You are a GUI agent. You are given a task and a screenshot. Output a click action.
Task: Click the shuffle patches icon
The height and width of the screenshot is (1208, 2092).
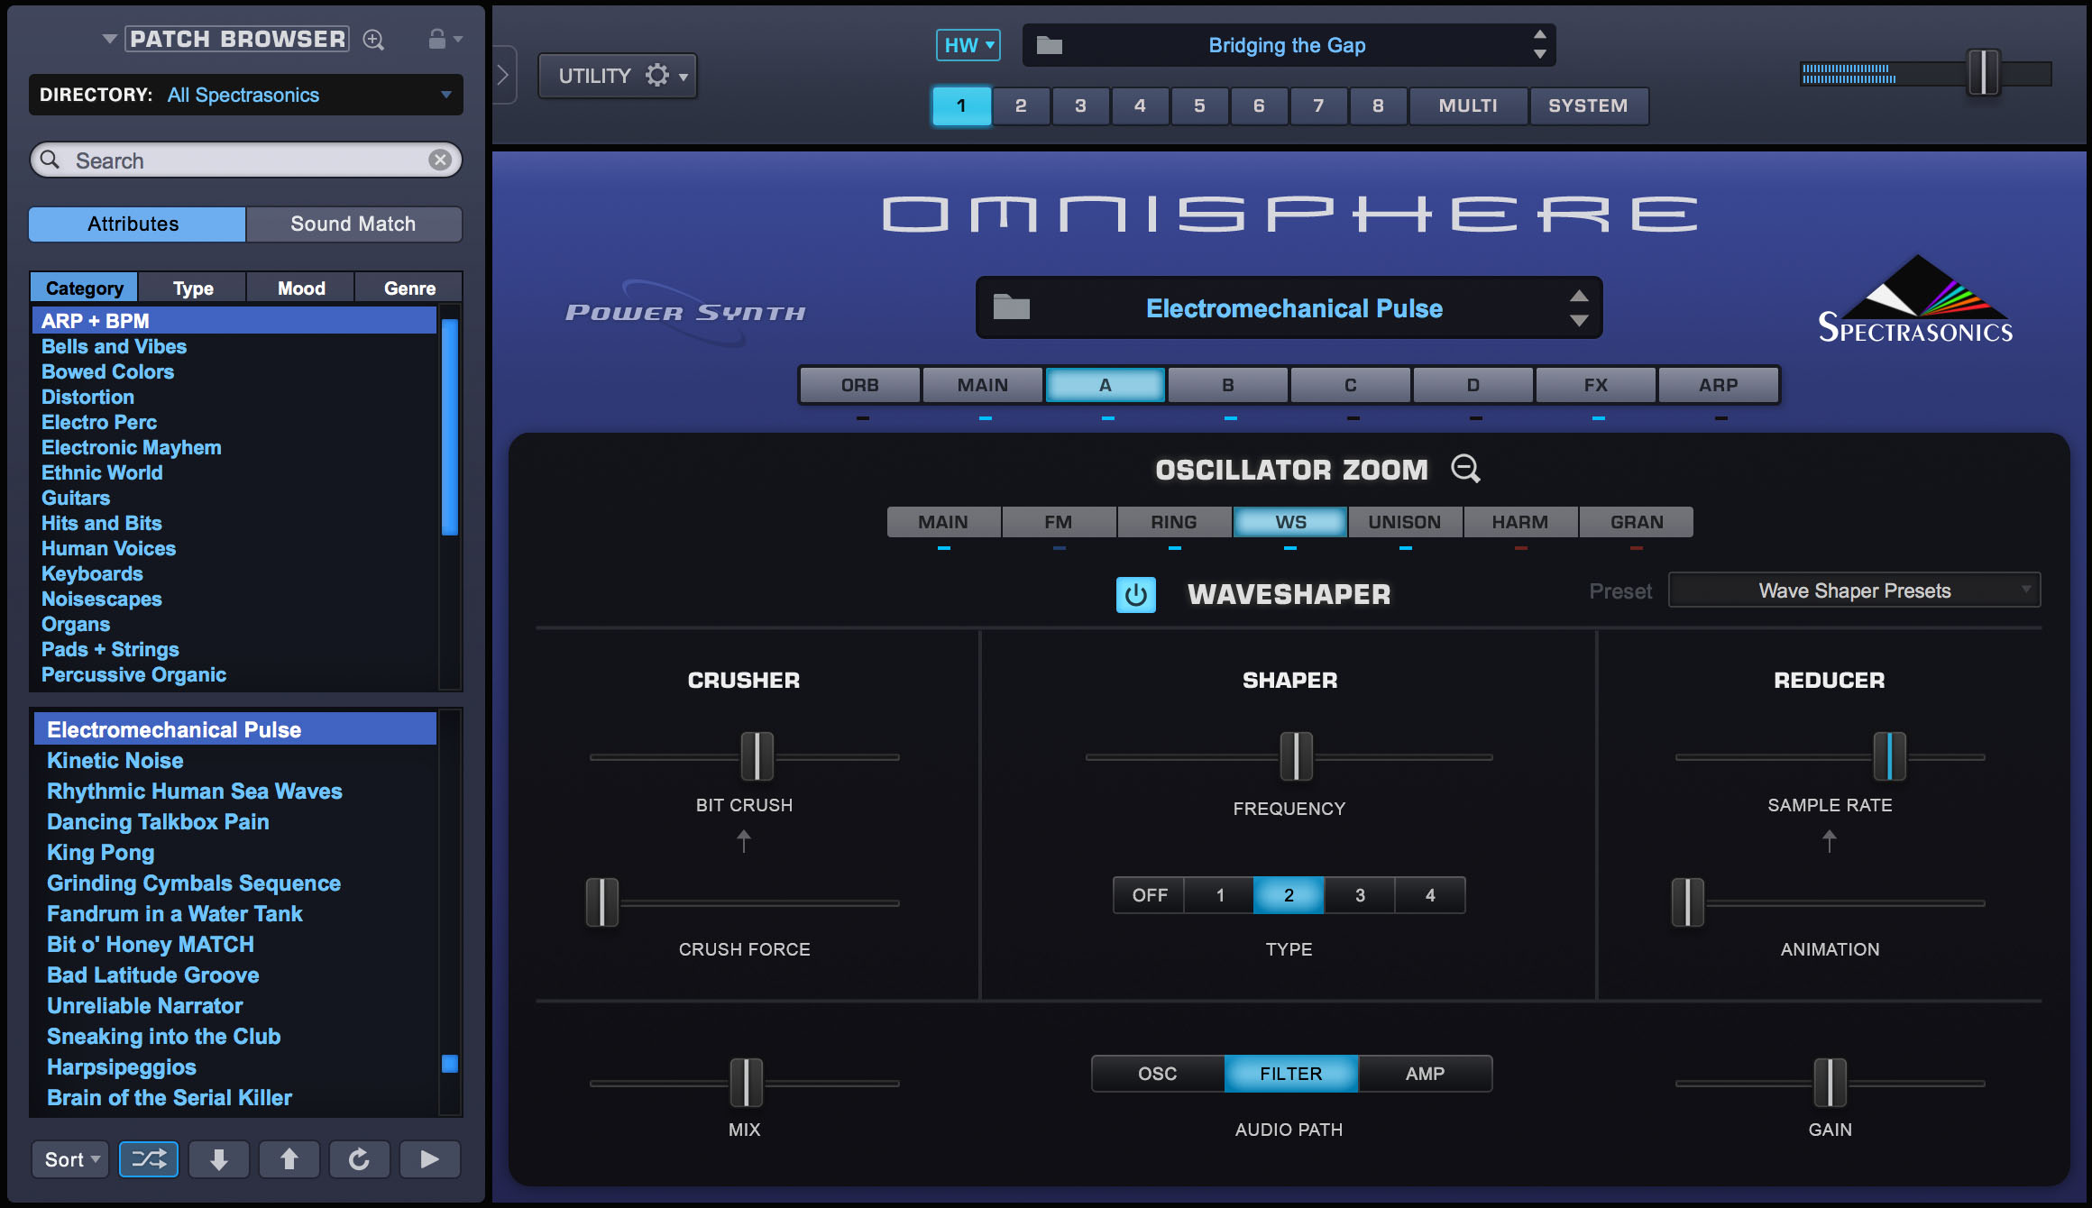pos(149,1159)
